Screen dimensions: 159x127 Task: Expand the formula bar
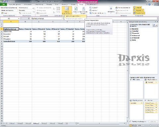(158, 19)
